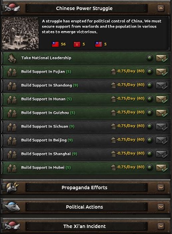Select the Build Support In Beijing decision
Image resolution: width=172 pixels, height=234 pixels.
[86, 140]
